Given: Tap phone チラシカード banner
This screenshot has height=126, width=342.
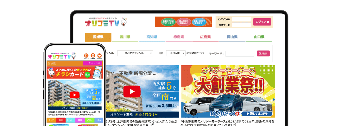Looking at the screenshot, I should pos(75,72).
